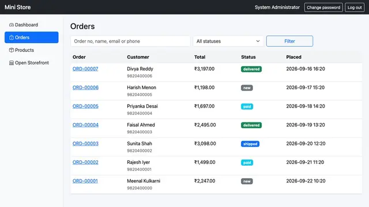
Task: Click the Placed column header
Action: click(293, 57)
